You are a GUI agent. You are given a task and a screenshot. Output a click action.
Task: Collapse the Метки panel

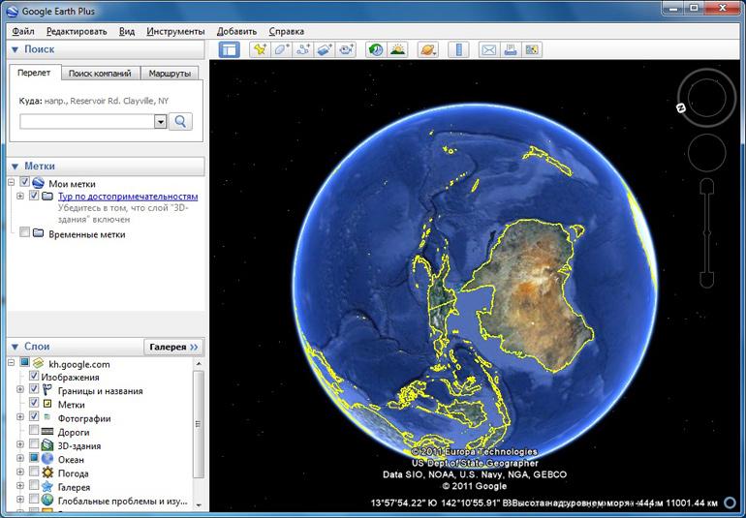pos(15,167)
